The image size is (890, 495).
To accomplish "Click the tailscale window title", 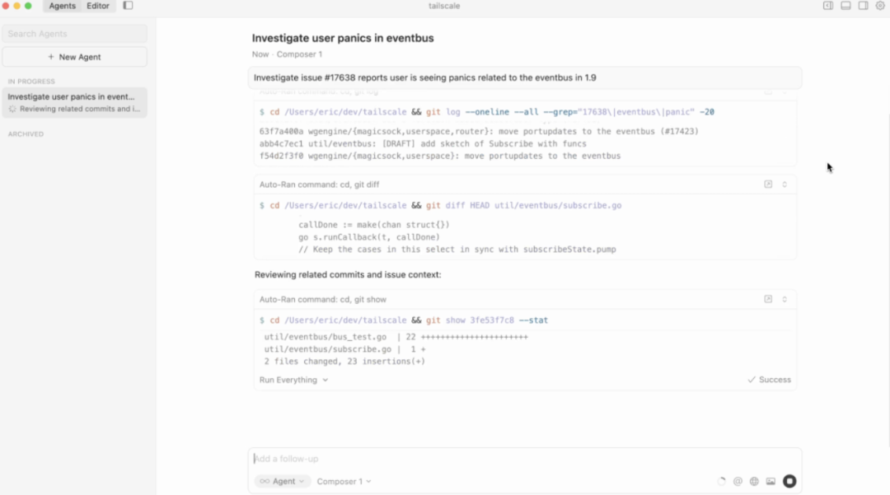I will [444, 6].
